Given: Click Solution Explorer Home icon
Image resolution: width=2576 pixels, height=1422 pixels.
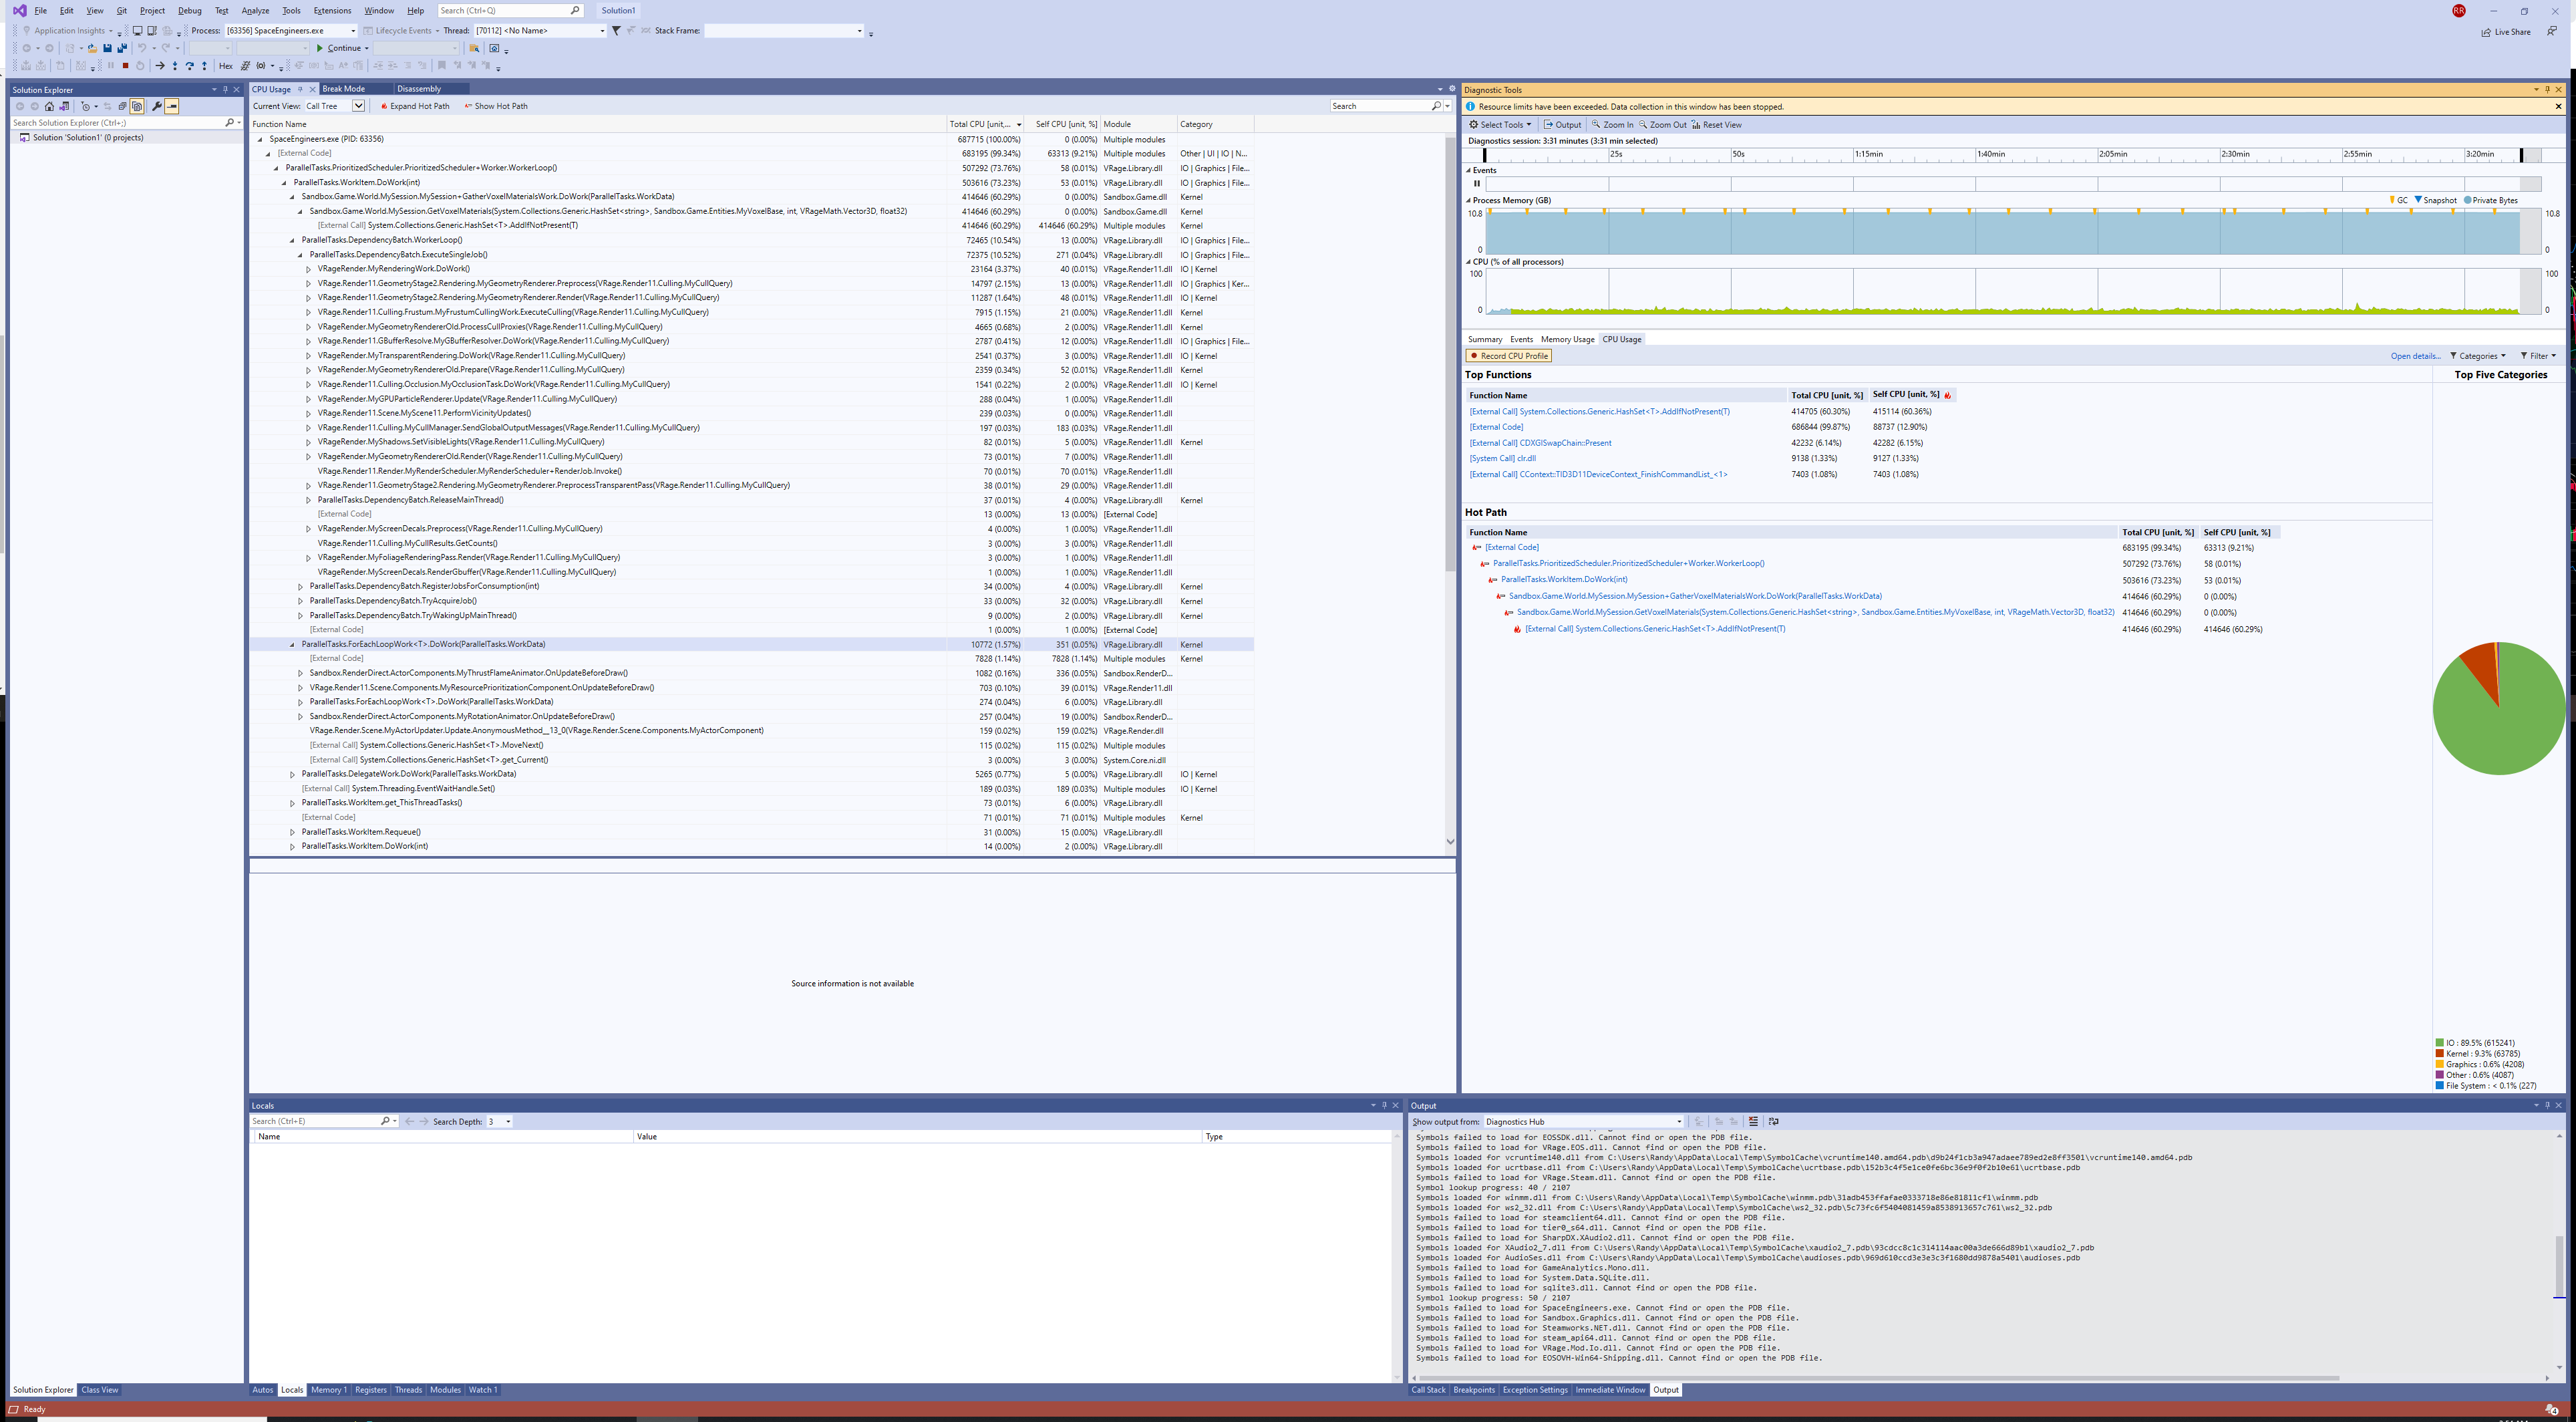Looking at the screenshot, I should [x=49, y=106].
